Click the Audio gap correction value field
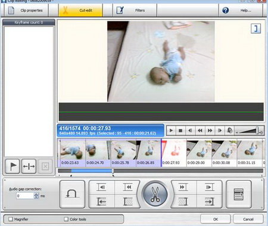 [x=25, y=196]
